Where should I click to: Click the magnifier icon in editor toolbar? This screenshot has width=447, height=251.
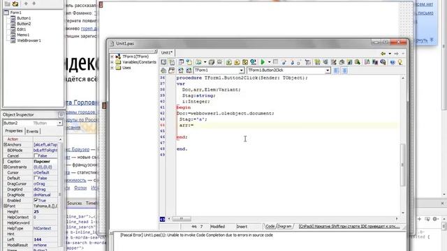pos(383,62)
